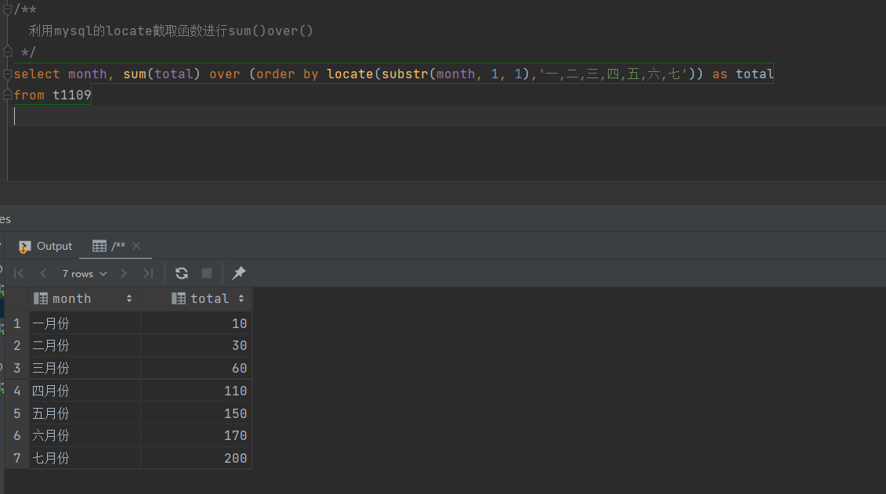Image resolution: width=886 pixels, height=494 pixels.
Task: Click the total column table icon
Action: 179,298
